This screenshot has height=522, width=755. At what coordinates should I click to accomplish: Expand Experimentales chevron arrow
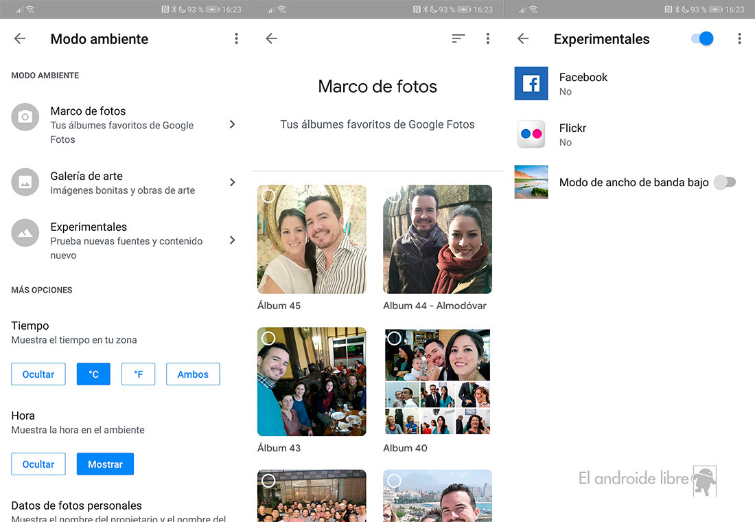tap(232, 240)
